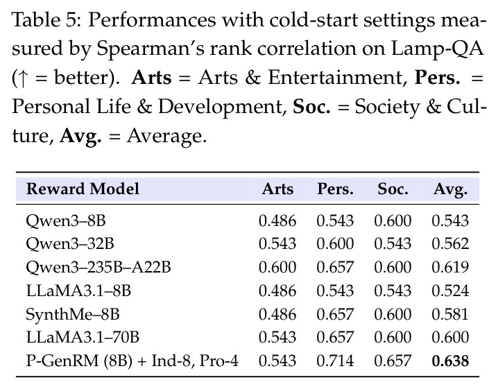Image resolution: width=498 pixels, height=389 pixels.
Task: Click the 0.619 average for Qwen3–235B–A22B
Action: click(450, 267)
